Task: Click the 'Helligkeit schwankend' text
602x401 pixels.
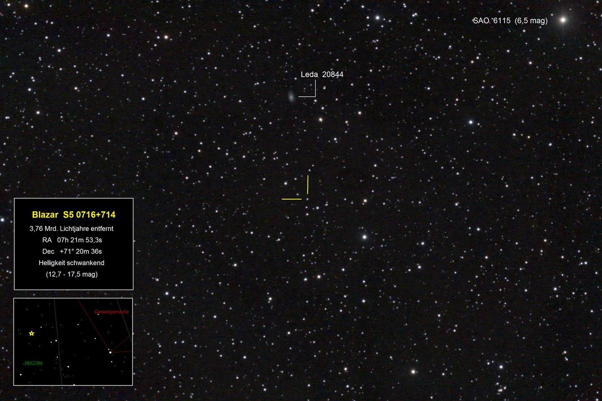Action: click(71, 263)
